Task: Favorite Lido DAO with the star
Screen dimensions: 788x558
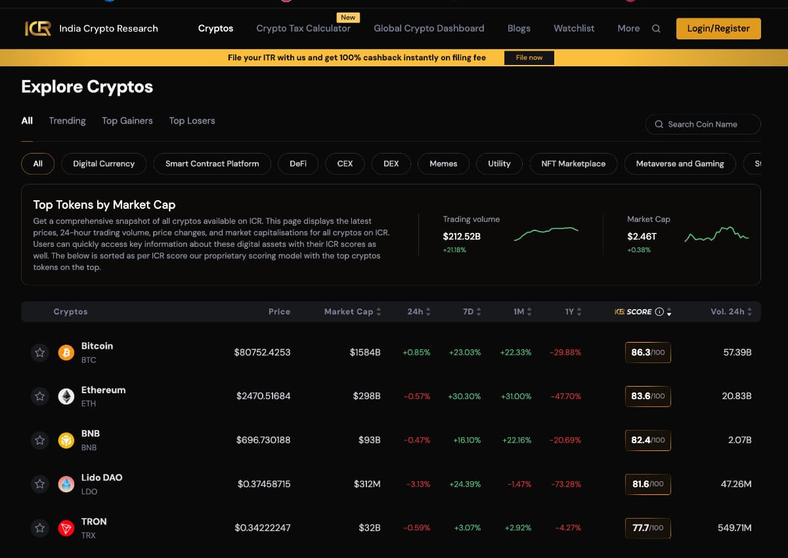Action: 40,484
